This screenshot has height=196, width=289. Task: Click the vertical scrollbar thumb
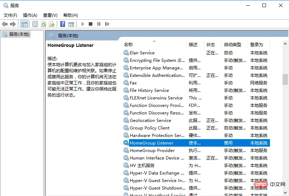tap(285, 79)
